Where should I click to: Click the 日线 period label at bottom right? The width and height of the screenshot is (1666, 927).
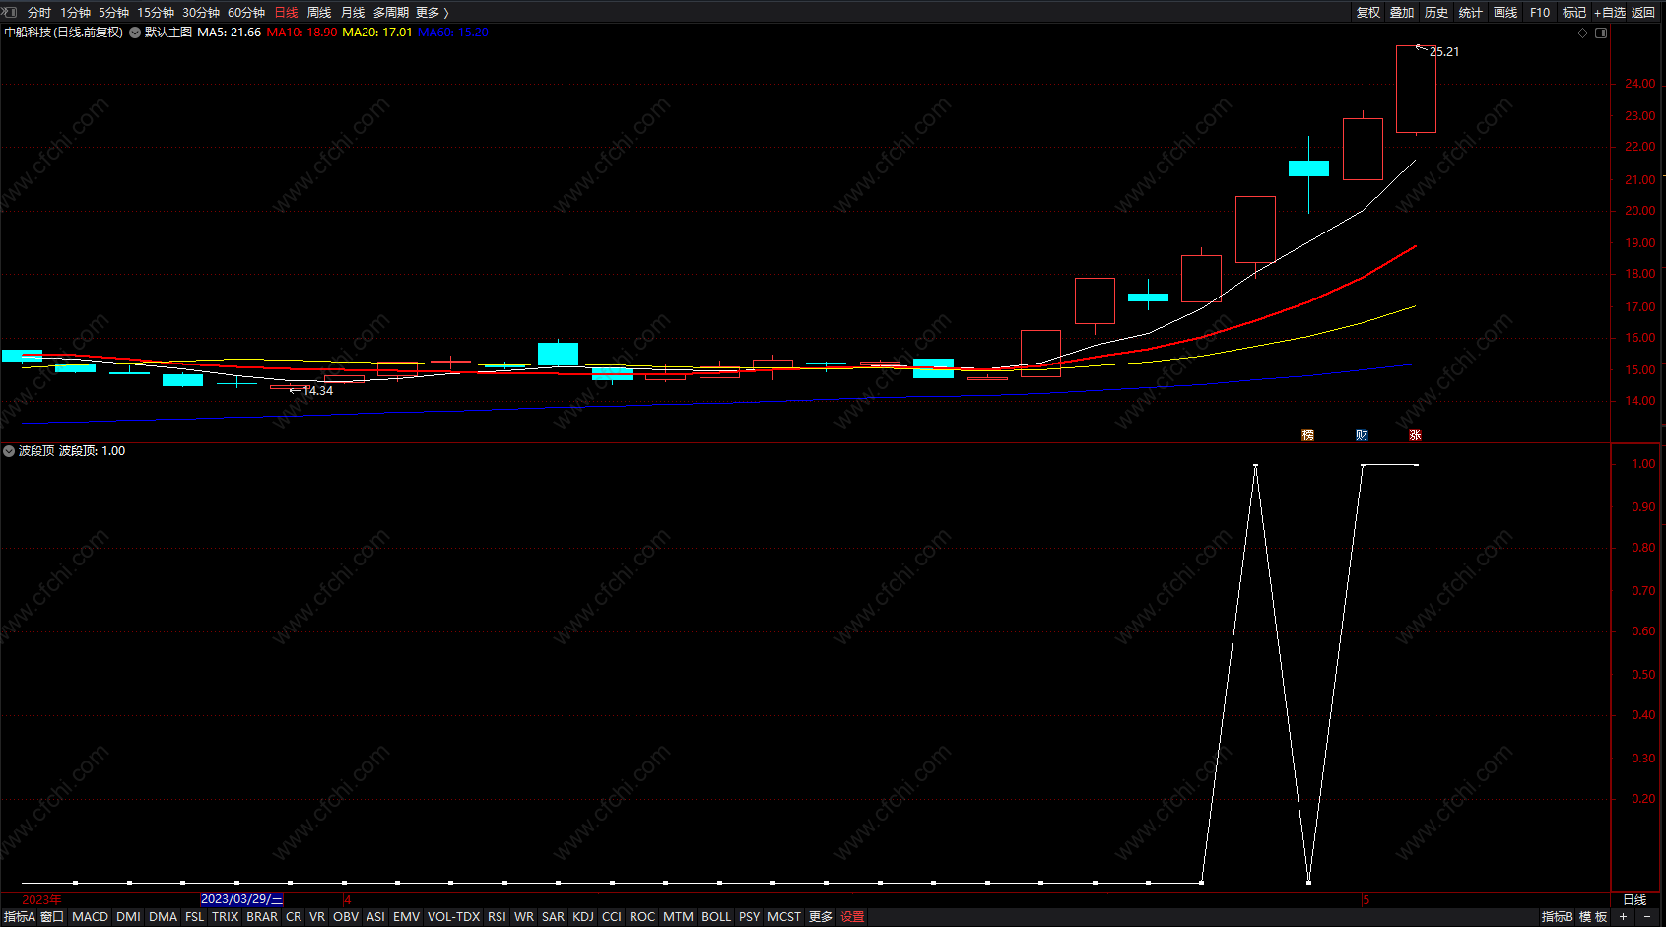[x=1635, y=899]
